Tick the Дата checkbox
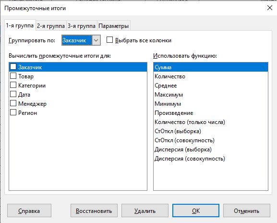277x223 pixels. (13, 94)
